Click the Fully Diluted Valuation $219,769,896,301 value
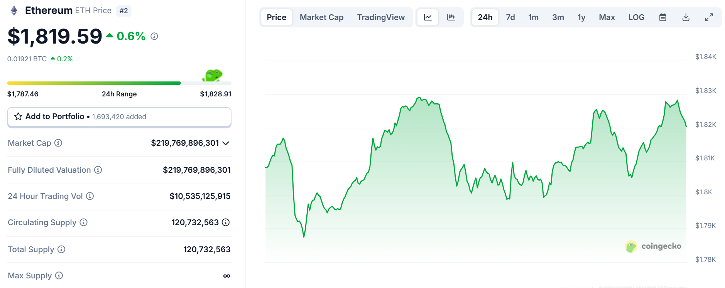This screenshot has width=725, height=288. click(x=197, y=170)
